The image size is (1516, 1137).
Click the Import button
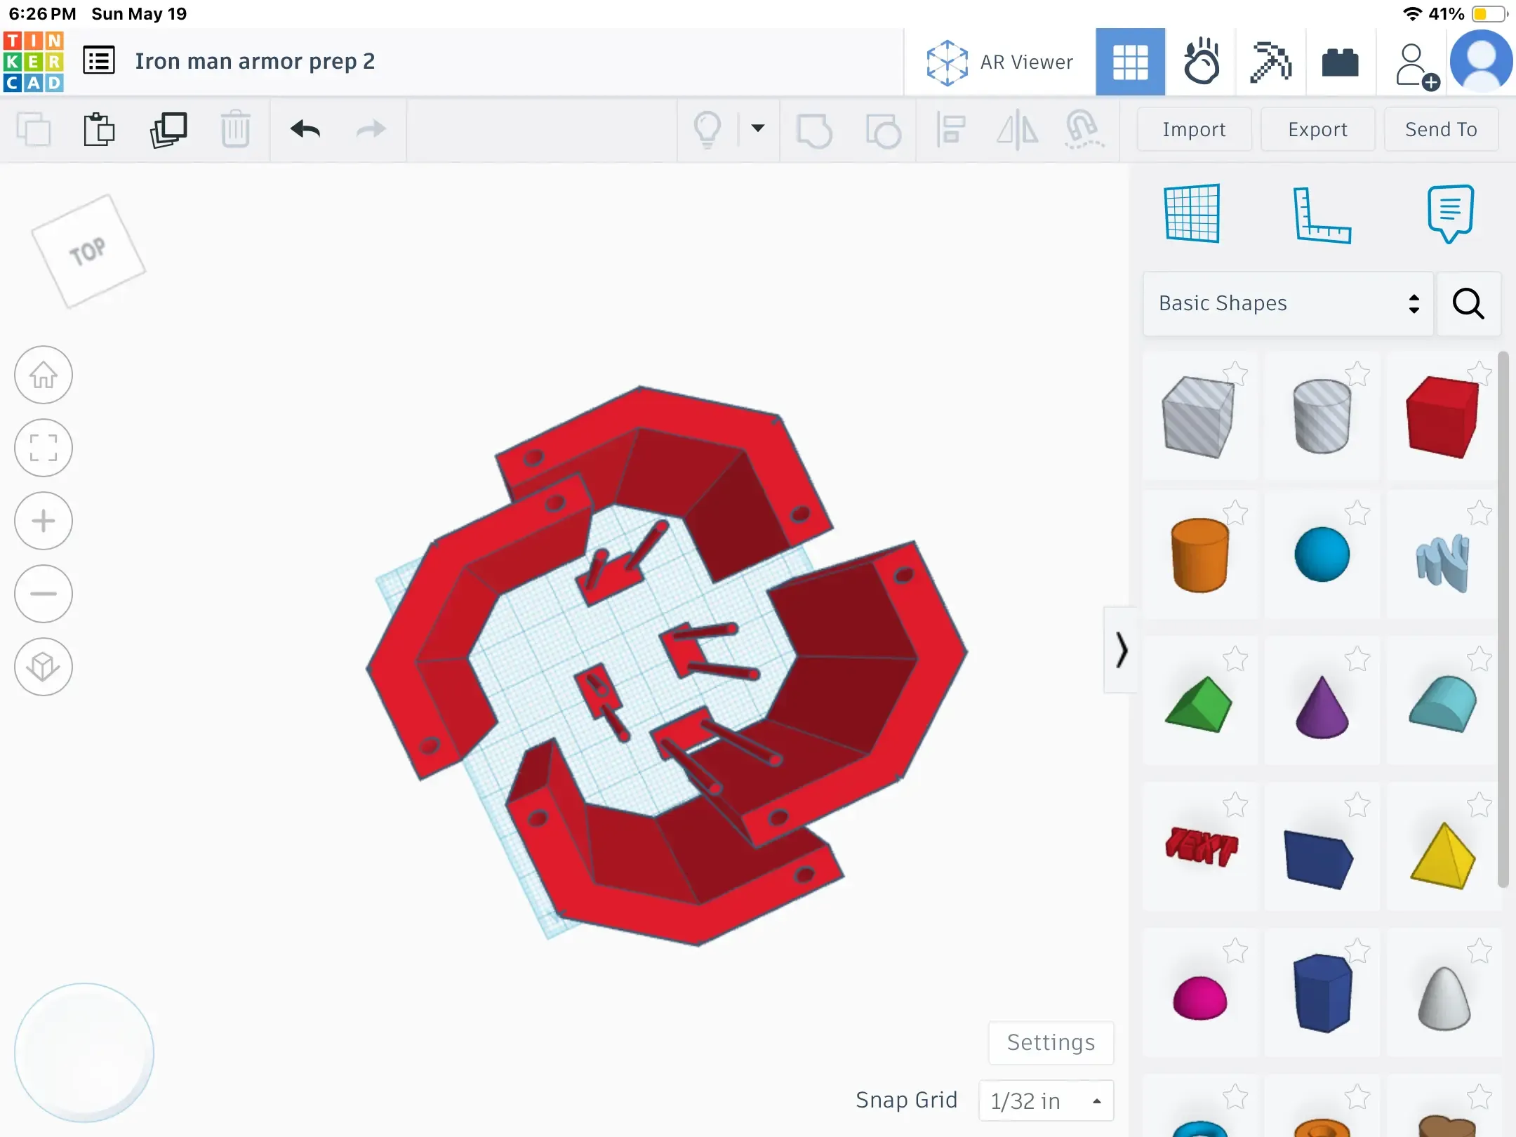click(1194, 130)
